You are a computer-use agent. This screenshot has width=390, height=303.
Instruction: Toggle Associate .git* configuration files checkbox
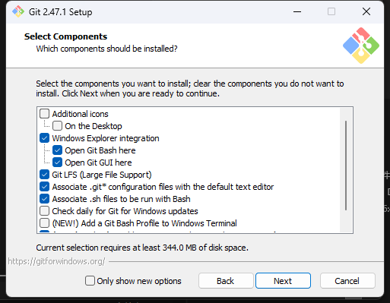click(x=44, y=187)
